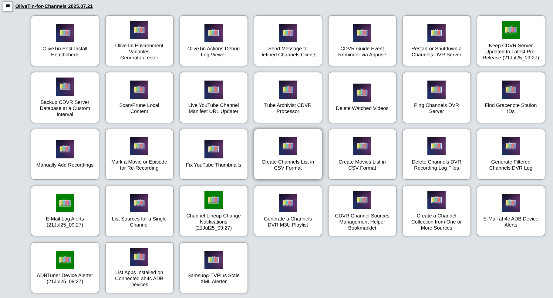This screenshot has height=298, width=553.
Task: Click the OliveTin Post-Install Healthcheck icon
Action: (65, 33)
